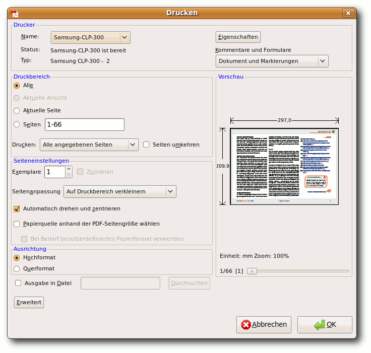Enable Seiten umkehren checkbox
The height and width of the screenshot is (353, 371).
tap(146, 145)
